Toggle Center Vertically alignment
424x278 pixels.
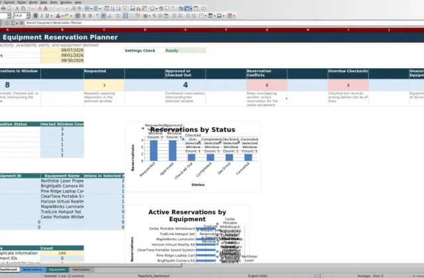[103, 16]
